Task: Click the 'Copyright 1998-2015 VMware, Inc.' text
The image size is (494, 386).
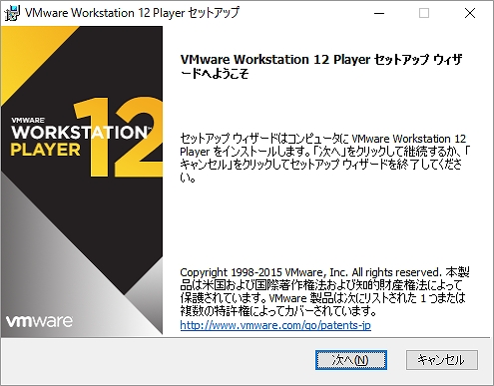Action: coord(263,272)
